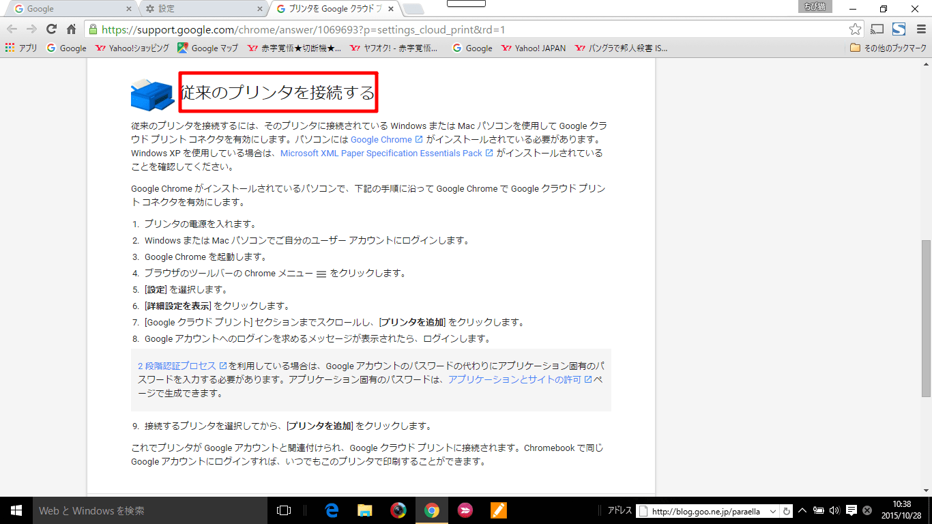This screenshot has height=524, width=932.
Task: Open Task View on the taskbar
Action: [x=284, y=510]
